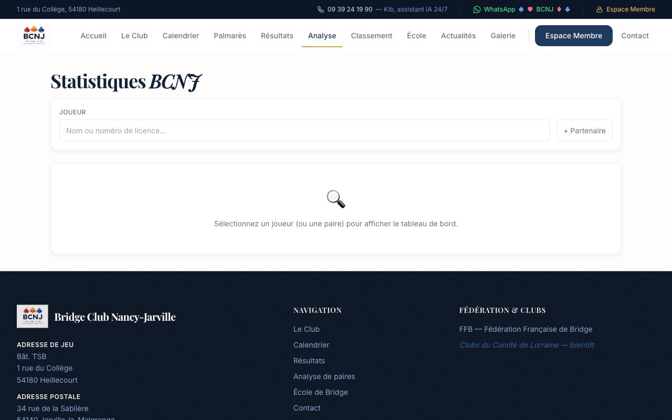The image size is (672, 420).
Task: Call the number 09 39 24 19 90
Action: [350, 9]
